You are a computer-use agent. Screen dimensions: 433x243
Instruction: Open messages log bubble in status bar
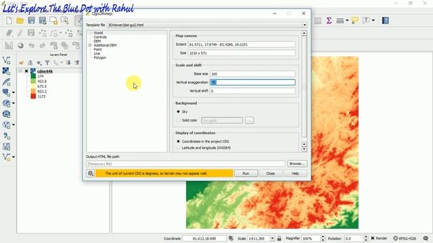pyautogui.click(x=426, y=238)
